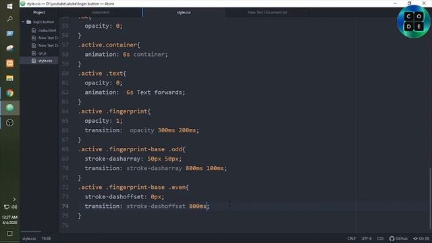Switch to the style.css tab
Screen dimensions: 432x243
click(x=184, y=12)
